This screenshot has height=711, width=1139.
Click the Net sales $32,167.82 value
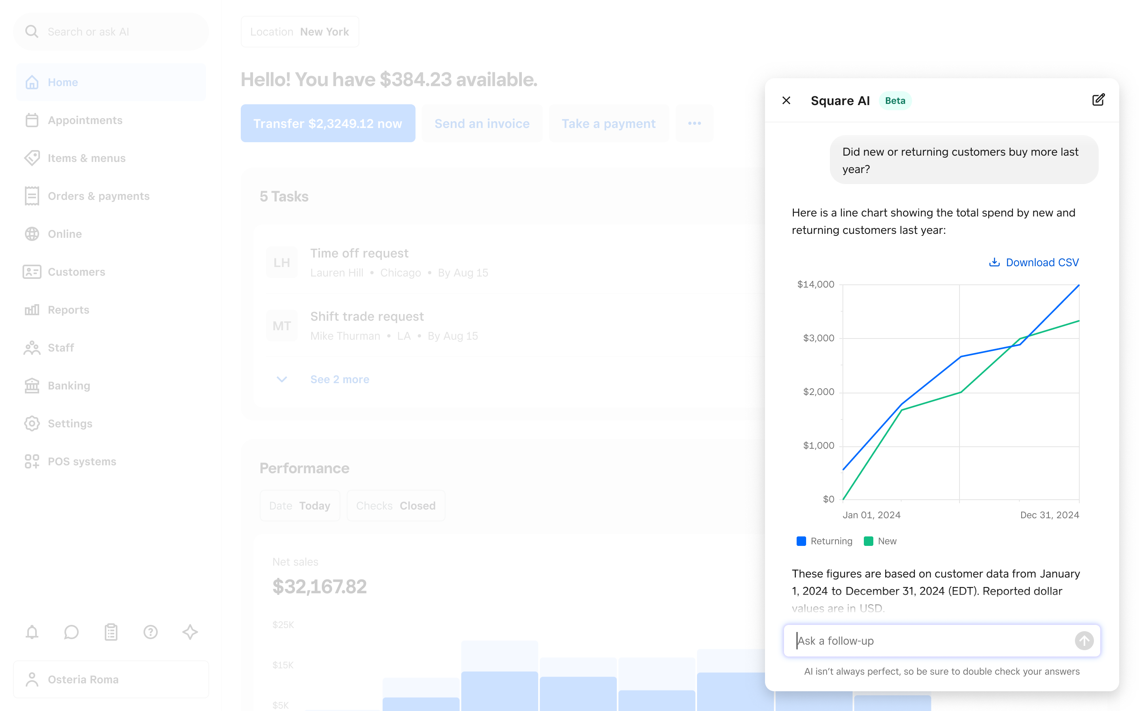319,587
